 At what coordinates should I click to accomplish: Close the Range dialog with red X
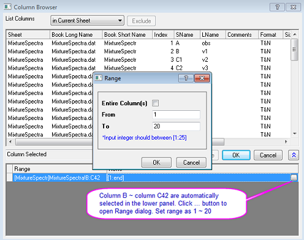pyautogui.click(x=202, y=78)
